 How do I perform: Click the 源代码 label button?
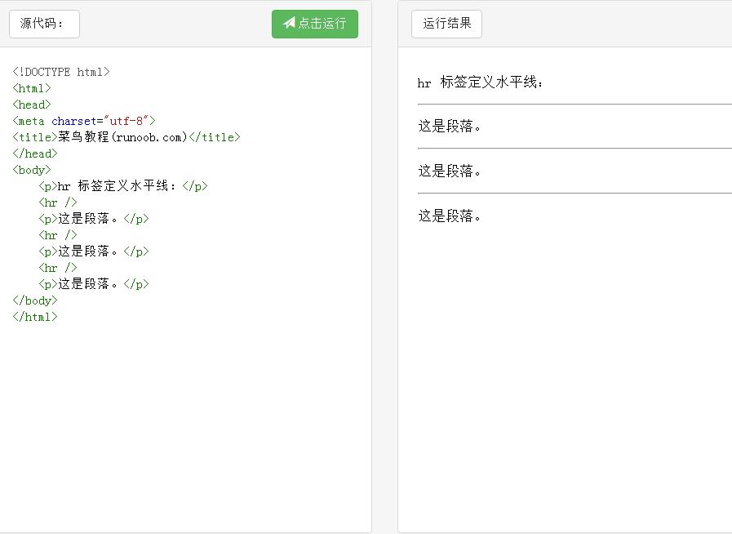tap(44, 24)
